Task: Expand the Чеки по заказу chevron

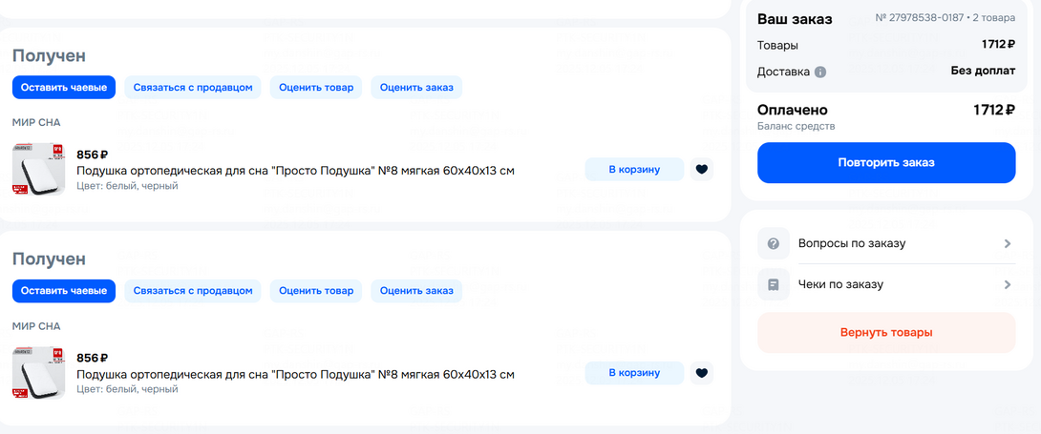Action: (x=1007, y=284)
